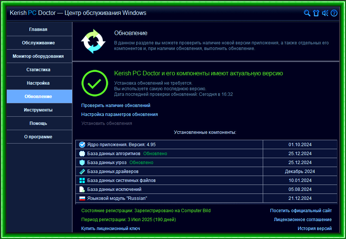Open the skin shirt icon in title bar
The height and width of the screenshot is (239, 346).
[x=316, y=13]
